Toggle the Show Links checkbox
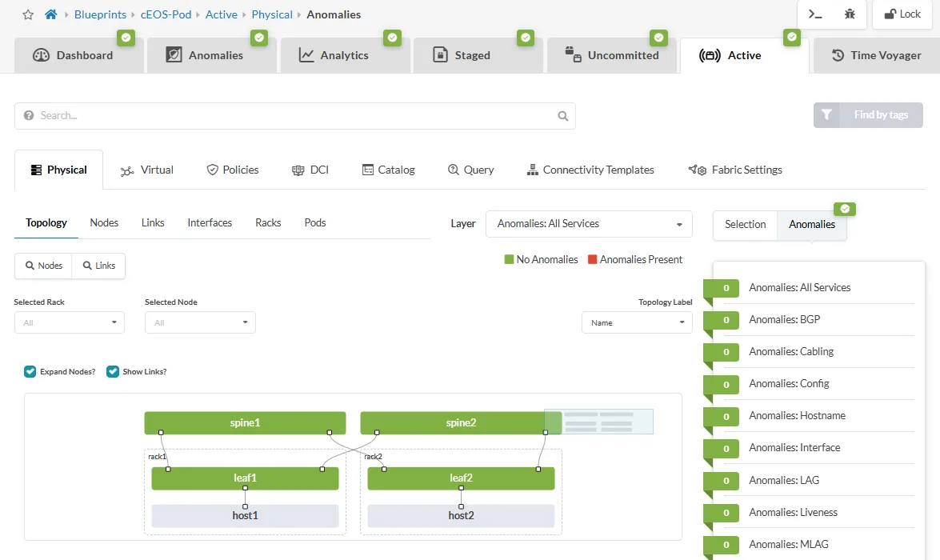This screenshot has height=560, width=940. pos(113,371)
